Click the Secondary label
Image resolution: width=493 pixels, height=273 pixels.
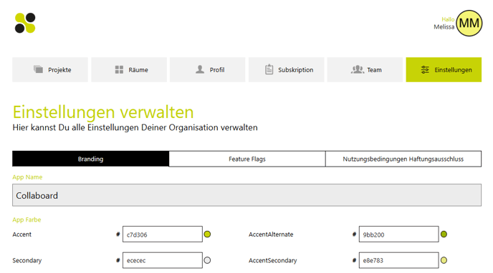click(x=27, y=260)
